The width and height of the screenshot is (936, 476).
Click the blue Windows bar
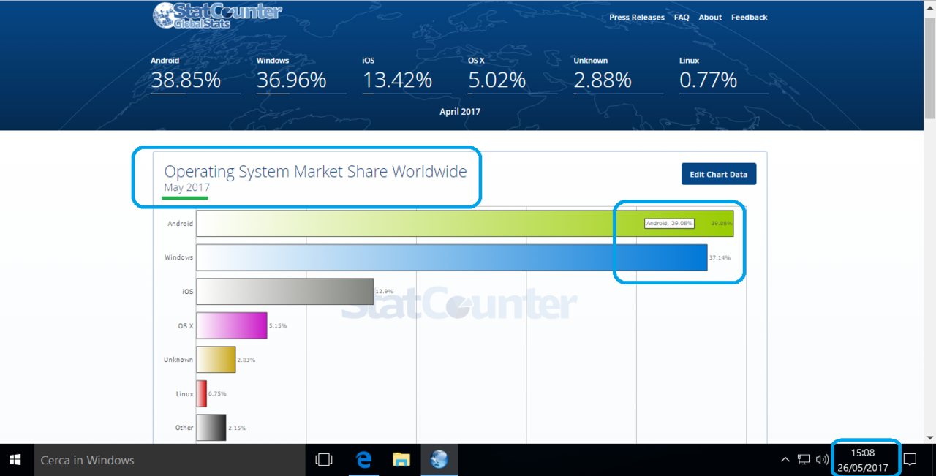[x=452, y=257]
